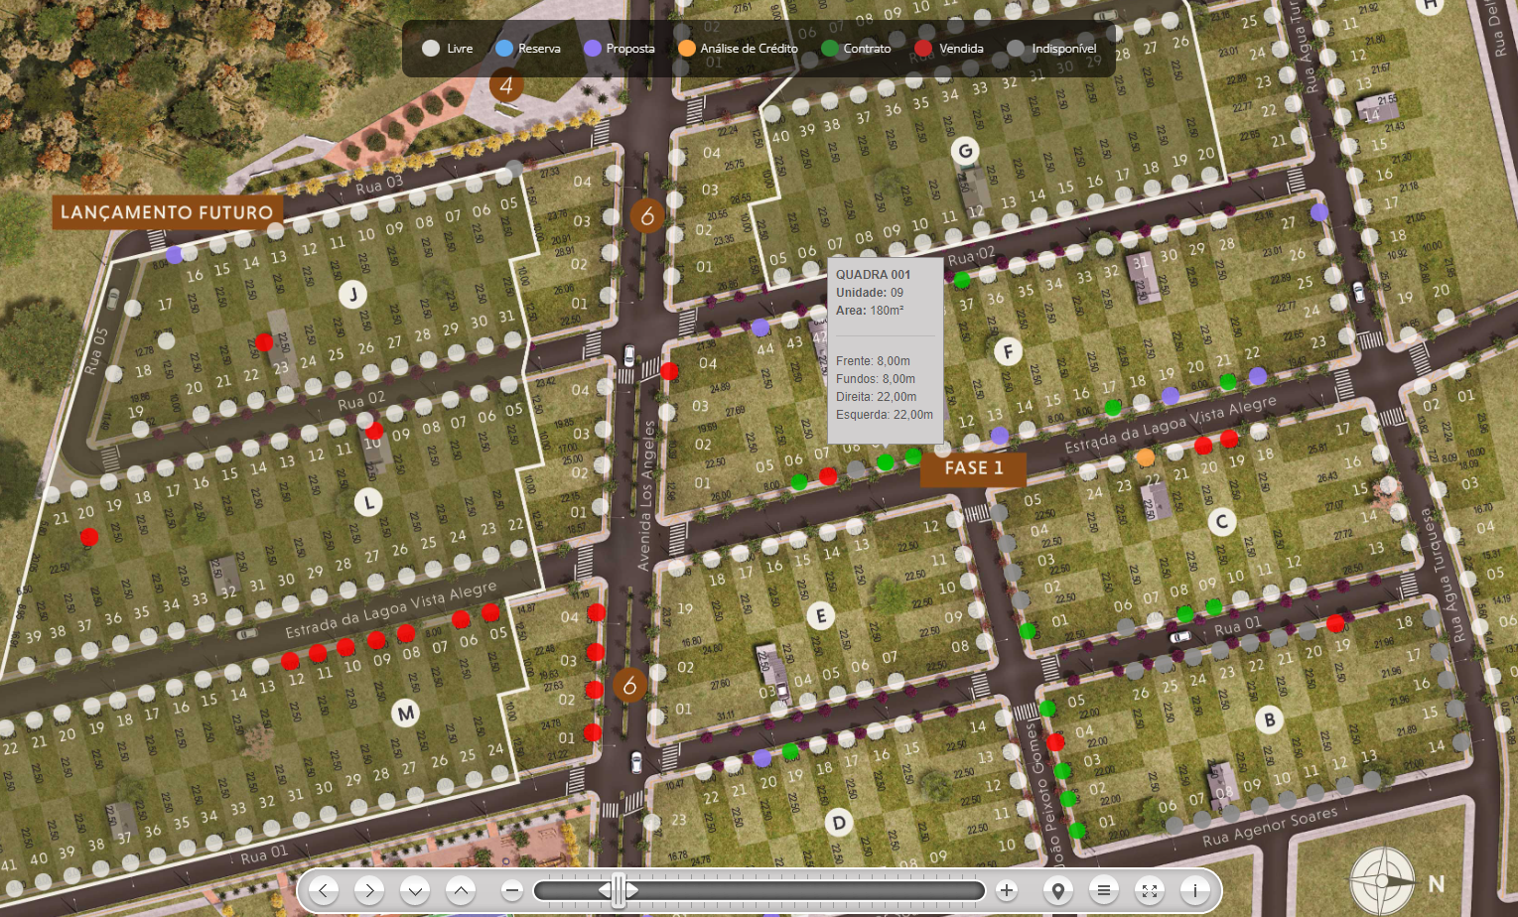1518x917 pixels.
Task: Click the pan right arrow button
Action: tap(369, 890)
